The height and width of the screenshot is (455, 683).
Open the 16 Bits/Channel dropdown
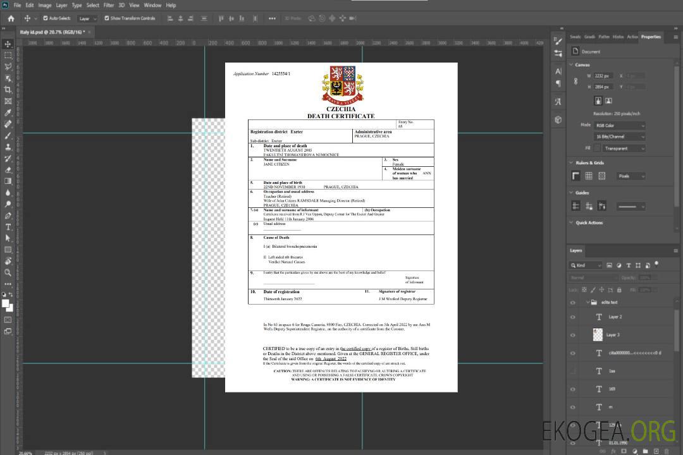click(x=620, y=136)
